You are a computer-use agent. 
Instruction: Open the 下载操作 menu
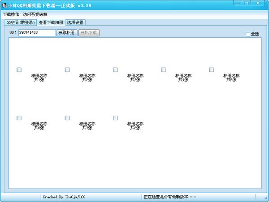click(x=11, y=14)
